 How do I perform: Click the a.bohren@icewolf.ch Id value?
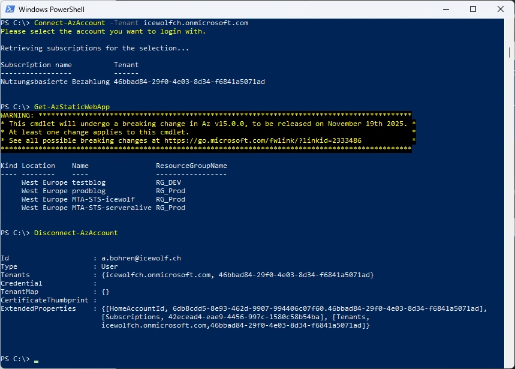click(141, 258)
